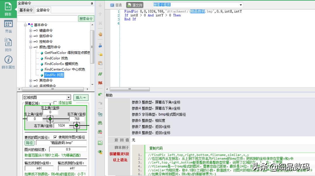The width and height of the screenshot is (315, 176).
Task: Enable the 添加注释 checkbox
Action: [x=55, y=103]
